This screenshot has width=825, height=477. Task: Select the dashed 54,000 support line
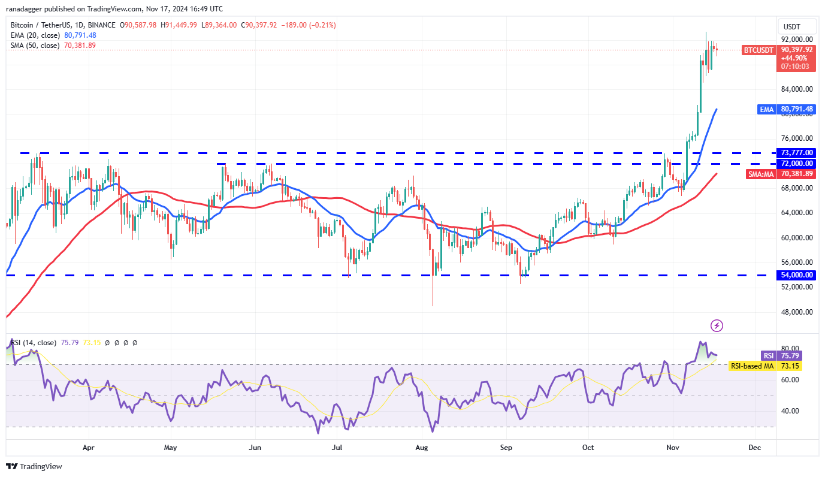389,275
